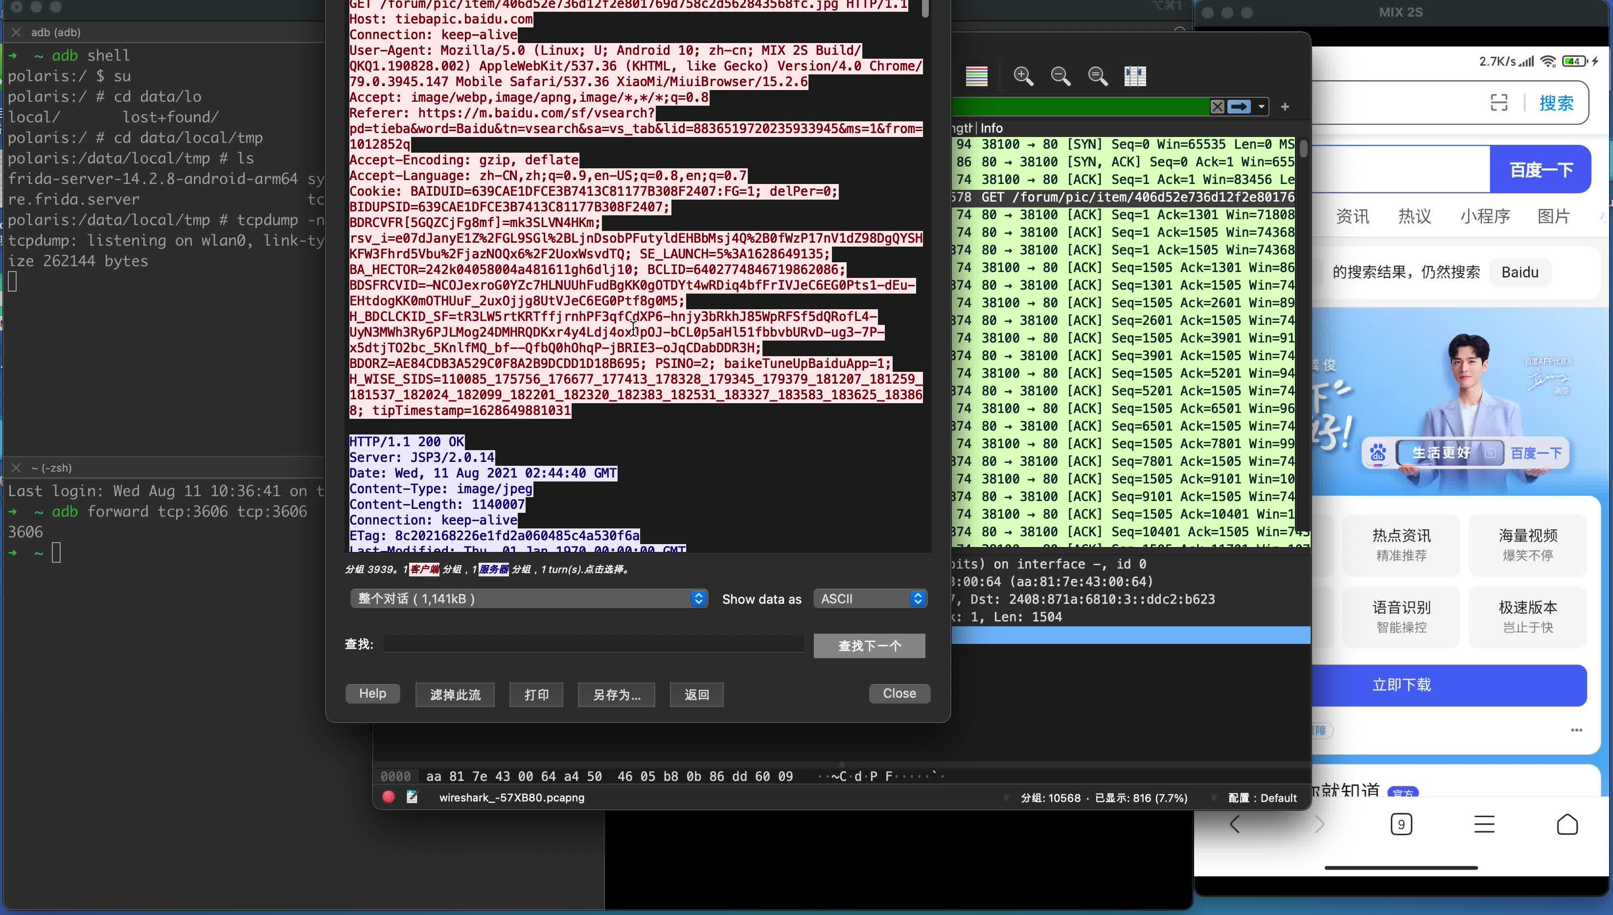This screenshot has width=1613, height=915.
Task: Add a filter button with the plus icon
Action: point(1285,107)
